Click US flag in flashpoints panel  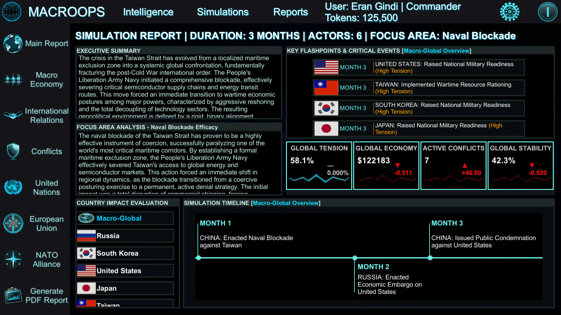pyautogui.click(x=326, y=67)
